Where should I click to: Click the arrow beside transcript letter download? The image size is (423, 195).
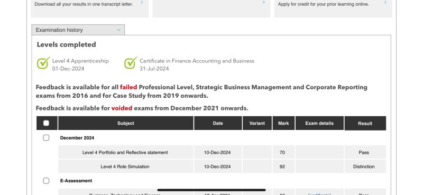[x=142, y=3]
